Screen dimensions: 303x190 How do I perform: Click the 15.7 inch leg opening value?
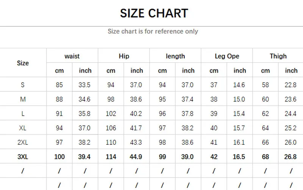[x=239, y=128]
